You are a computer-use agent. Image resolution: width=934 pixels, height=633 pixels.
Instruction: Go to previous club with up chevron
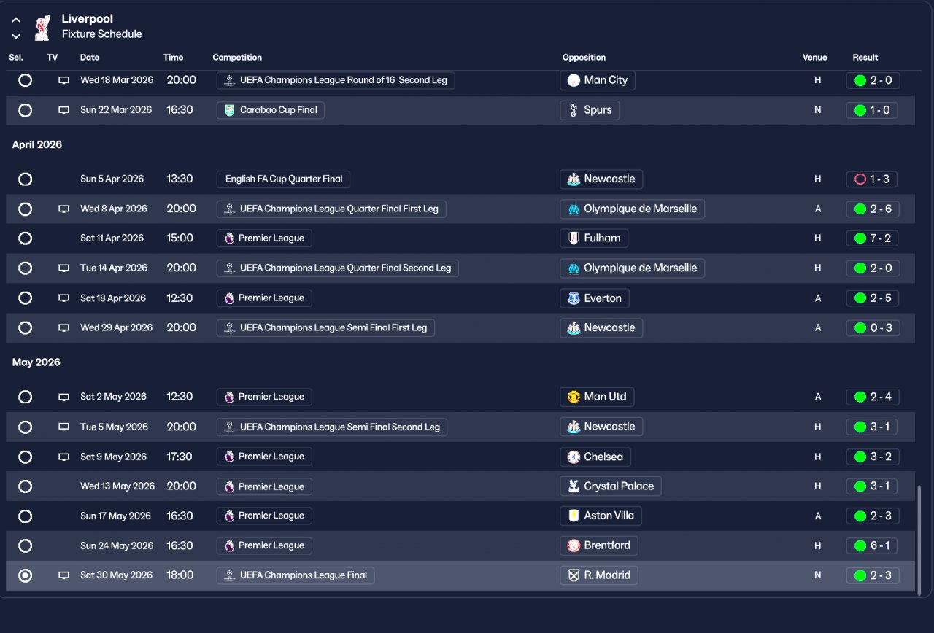coord(16,20)
